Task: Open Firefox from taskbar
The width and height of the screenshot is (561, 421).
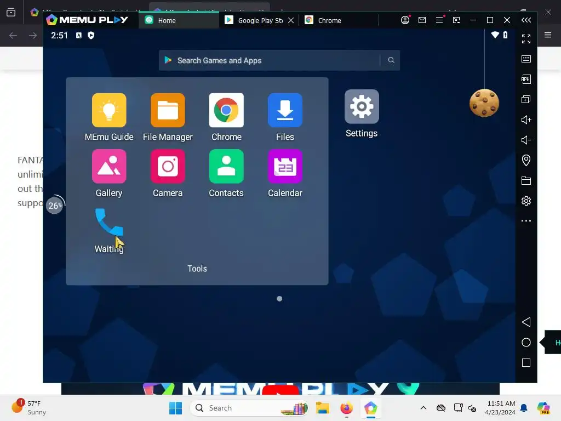Action: click(x=346, y=408)
